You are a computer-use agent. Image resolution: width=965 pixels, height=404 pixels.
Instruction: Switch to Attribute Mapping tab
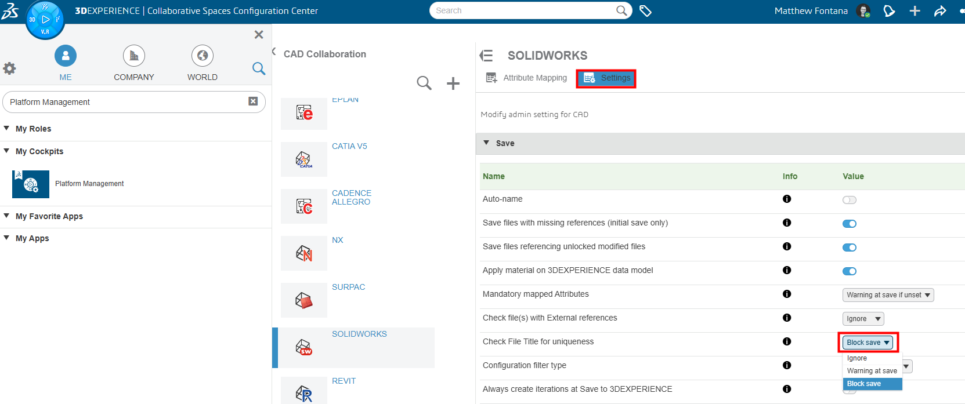[x=526, y=78]
